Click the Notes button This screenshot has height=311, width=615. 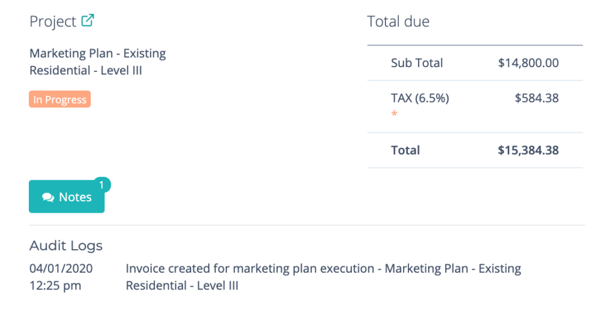point(67,197)
